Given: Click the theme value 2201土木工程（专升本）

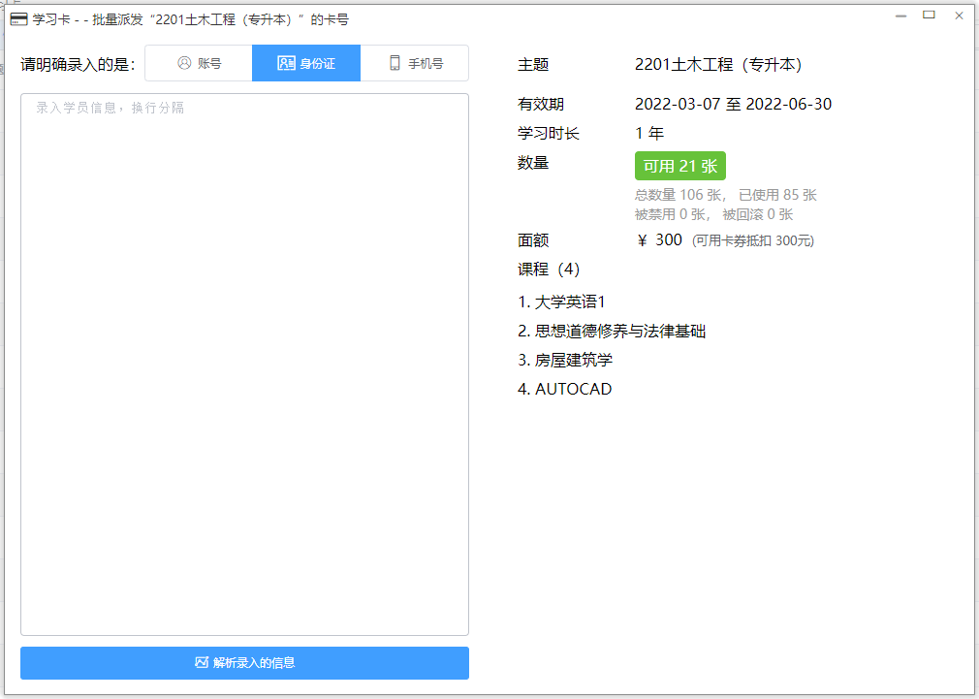Looking at the screenshot, I should tap(718, 64).
